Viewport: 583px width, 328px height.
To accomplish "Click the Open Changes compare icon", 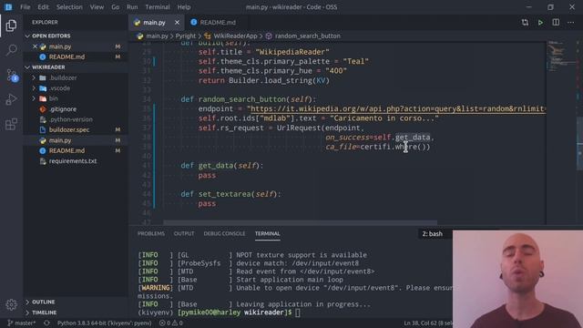I will pos(525,22).
